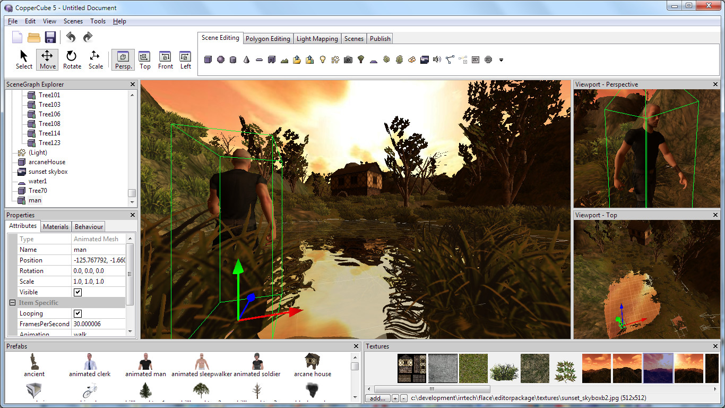Switch viewport to Top view mode
Screen dimensions: 725x408
click(144, 59)
